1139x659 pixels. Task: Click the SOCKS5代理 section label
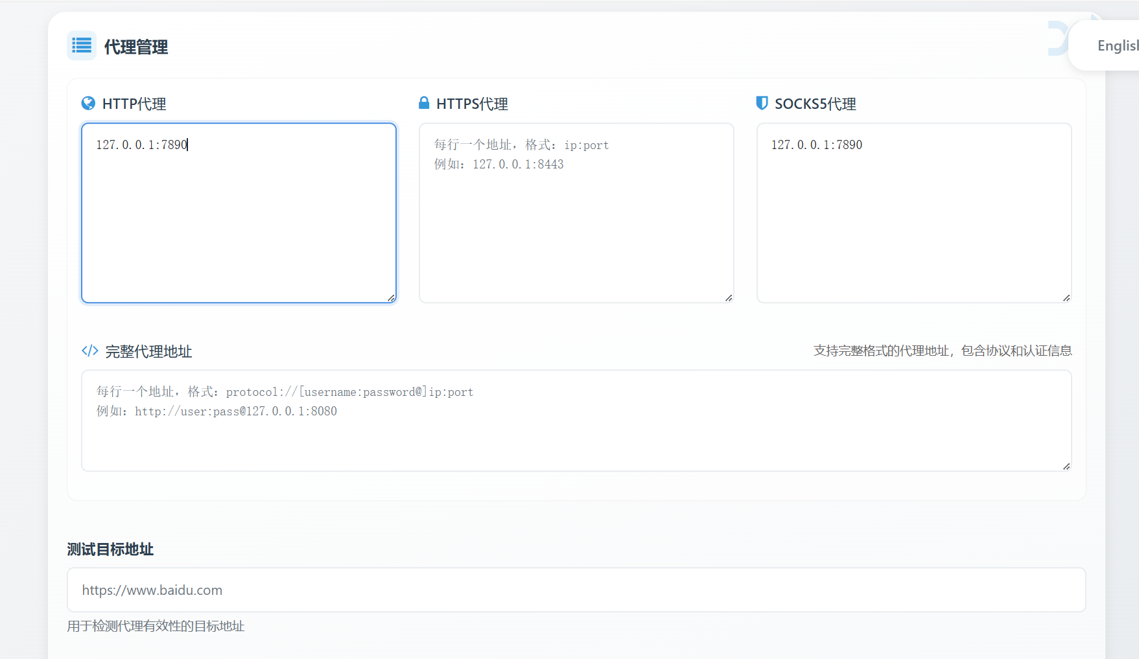click(815, 104)
